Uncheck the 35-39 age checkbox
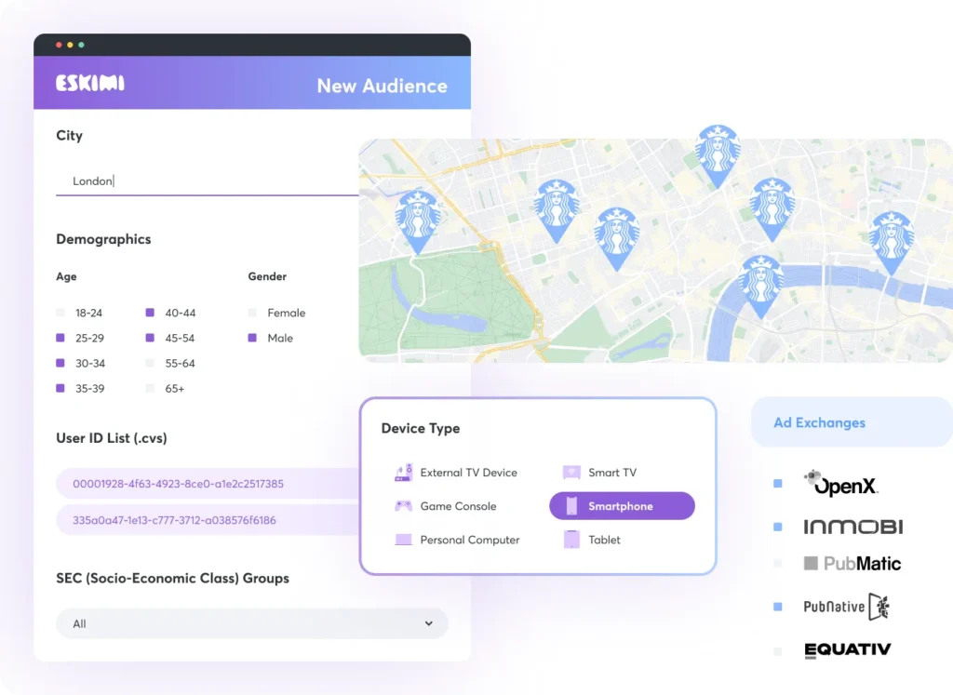Screen dimensions: 953x695 pyautogui.click(x=60, y=388)
